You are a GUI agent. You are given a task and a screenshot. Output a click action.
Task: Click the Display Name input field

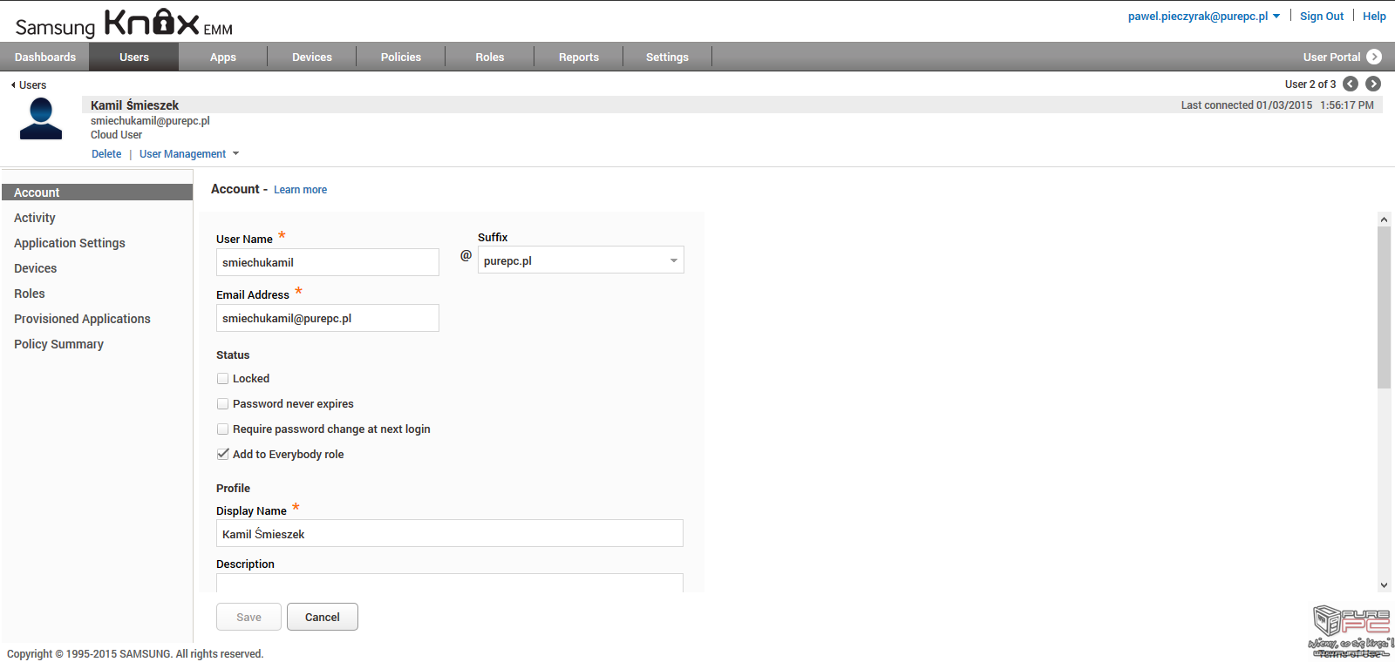[449, 534]
